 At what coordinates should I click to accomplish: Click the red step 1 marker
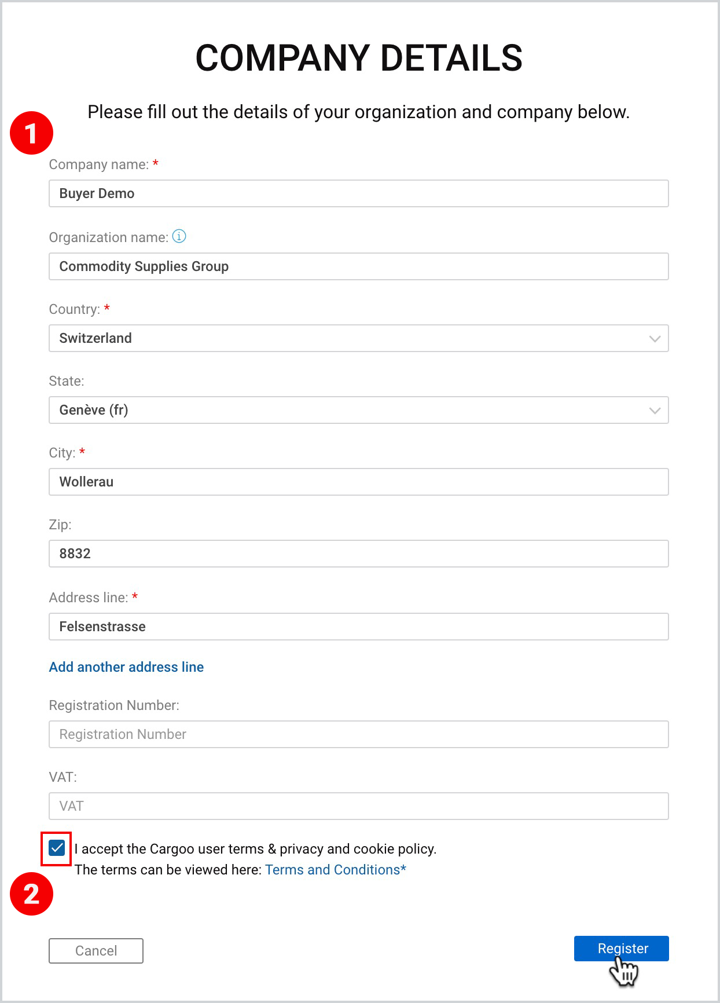pyautogui.click(x=32, y=133)
